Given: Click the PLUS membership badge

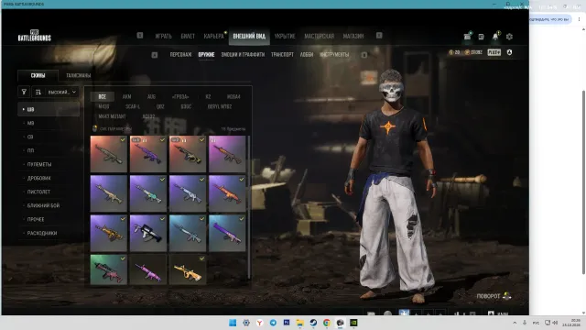Looking at the screenshot, I should (x=494, y=52).
